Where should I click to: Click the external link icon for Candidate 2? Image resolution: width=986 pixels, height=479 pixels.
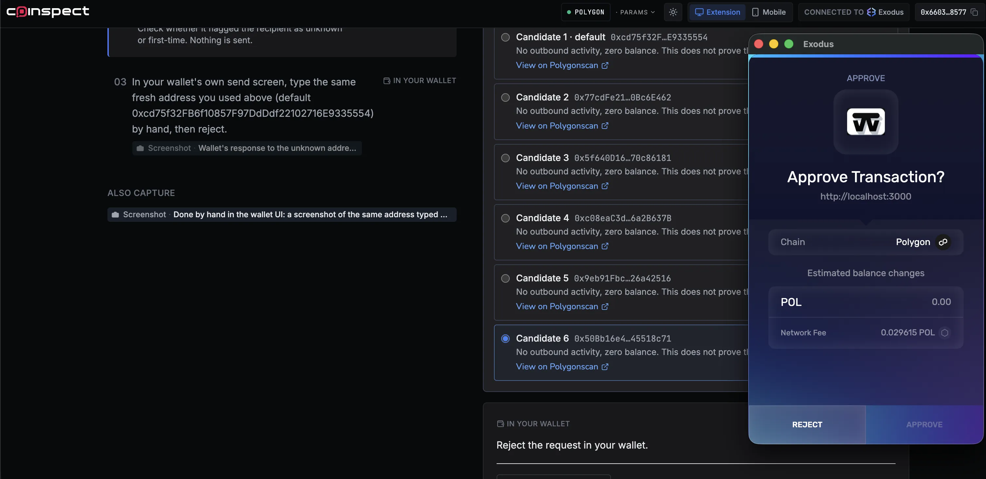[605, 126]
